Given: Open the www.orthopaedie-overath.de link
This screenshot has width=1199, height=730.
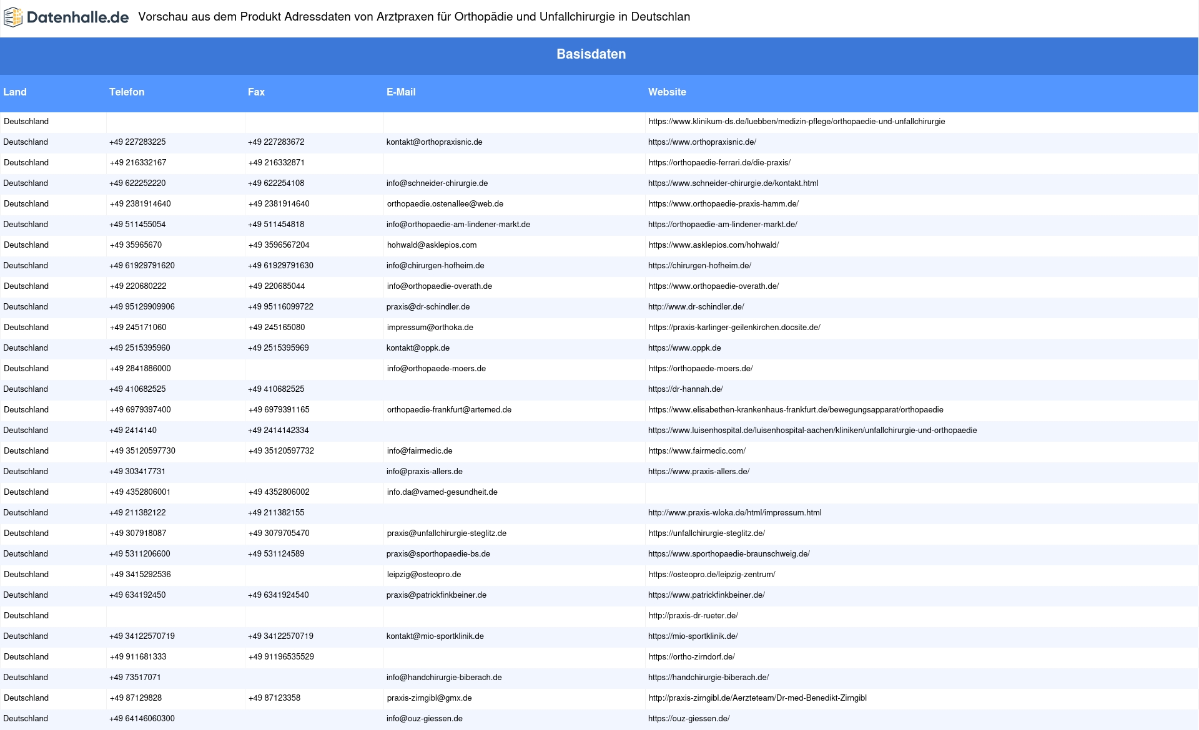Looking at the screenshot, I should click(x=714, y=286).
